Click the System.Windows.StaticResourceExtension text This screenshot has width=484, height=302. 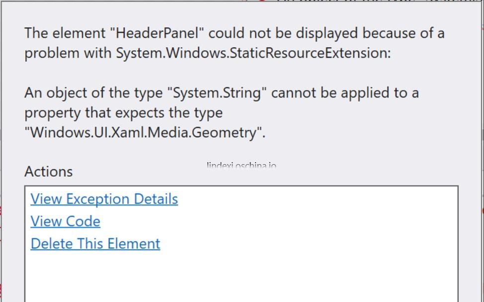coord(253,53)
